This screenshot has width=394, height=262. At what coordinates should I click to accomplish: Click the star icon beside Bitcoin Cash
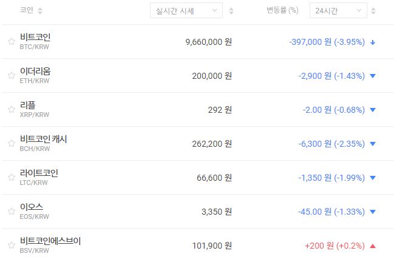pos(11,144)
